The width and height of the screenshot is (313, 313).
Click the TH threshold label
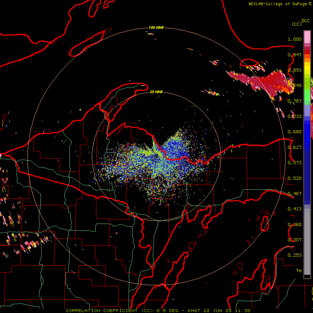click(x=299, y=271)
